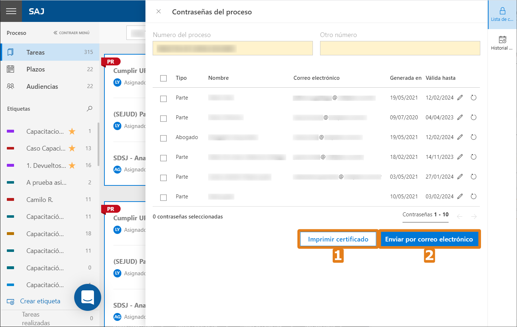The width and height of the screenshot is (517, 327).
Task: Sort by Tipo column header
Action: pyautogui.click(x=181, y=78)
